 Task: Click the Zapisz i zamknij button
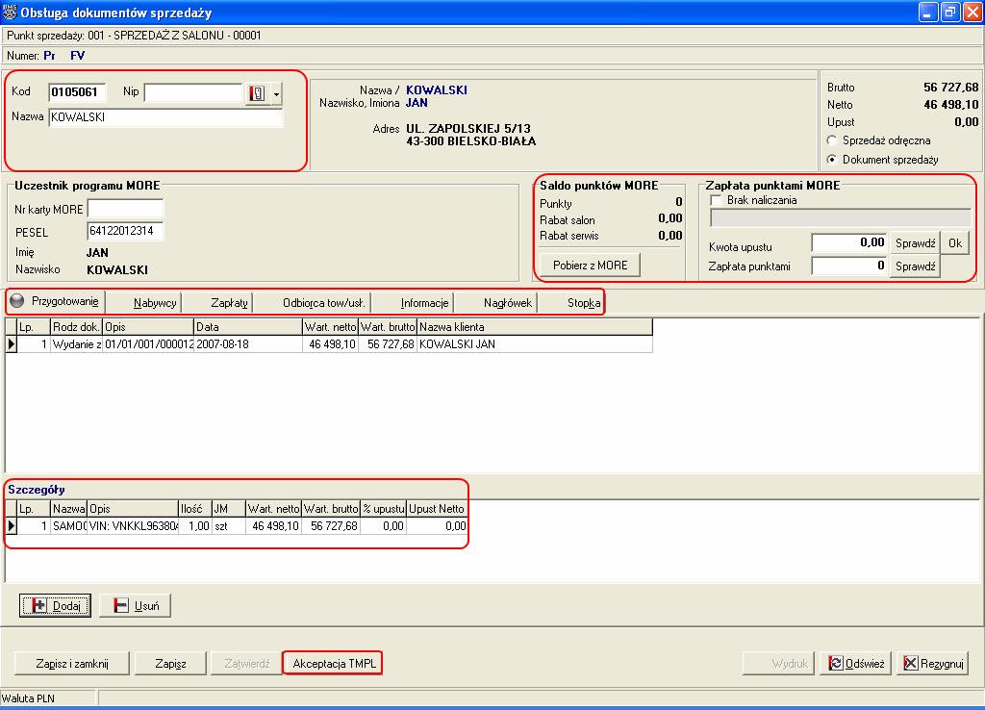pos(71,664)
